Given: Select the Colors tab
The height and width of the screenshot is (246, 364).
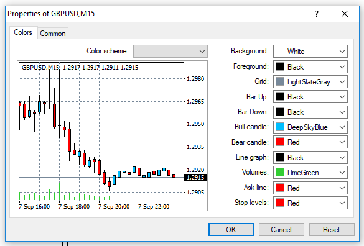Looking at the screenshot, I should (x=23, y=32).
